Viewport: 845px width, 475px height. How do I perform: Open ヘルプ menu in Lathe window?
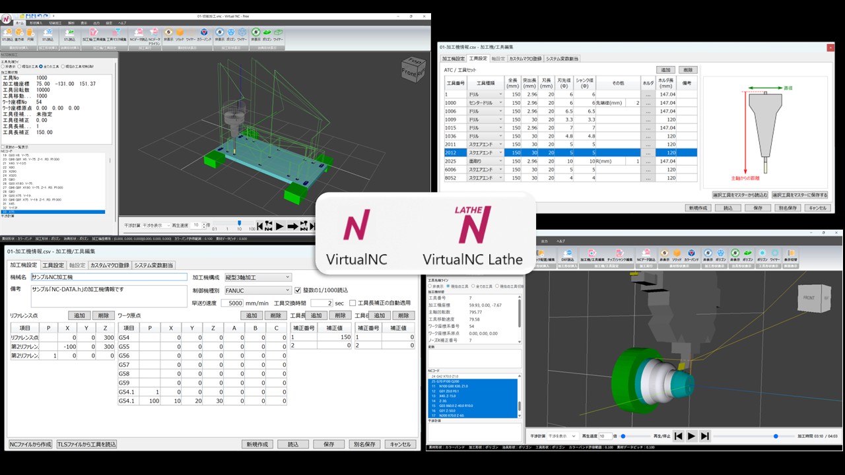coord(561,241)
